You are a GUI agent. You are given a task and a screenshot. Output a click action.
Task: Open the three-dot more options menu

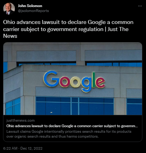140,6
